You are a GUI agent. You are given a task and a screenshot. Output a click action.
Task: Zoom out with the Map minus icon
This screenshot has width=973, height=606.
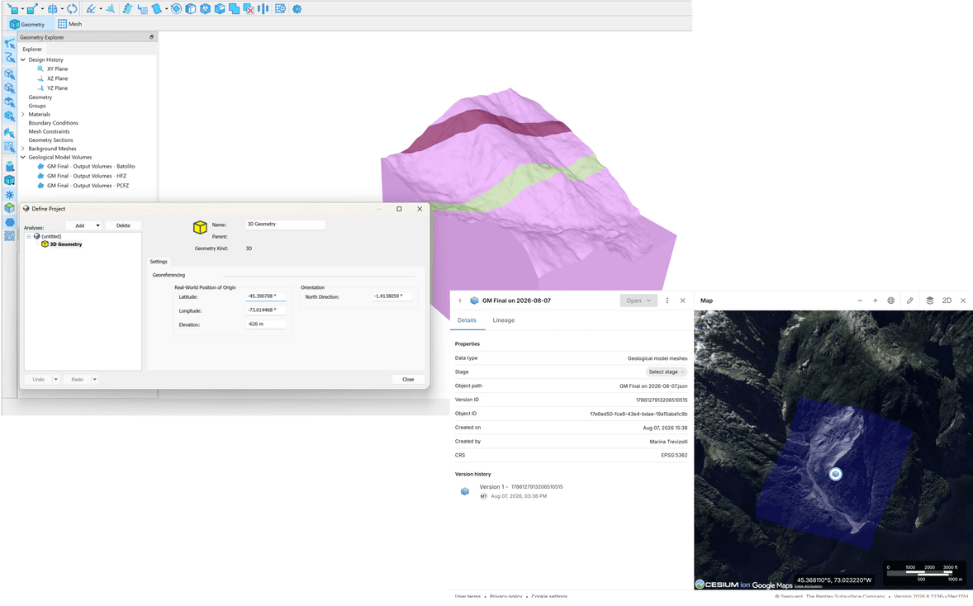[860, 301]
